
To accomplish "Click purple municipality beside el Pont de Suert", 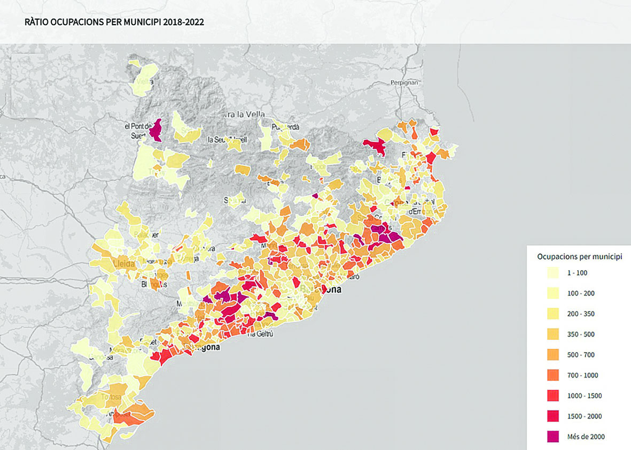I will tap(155, 130).
